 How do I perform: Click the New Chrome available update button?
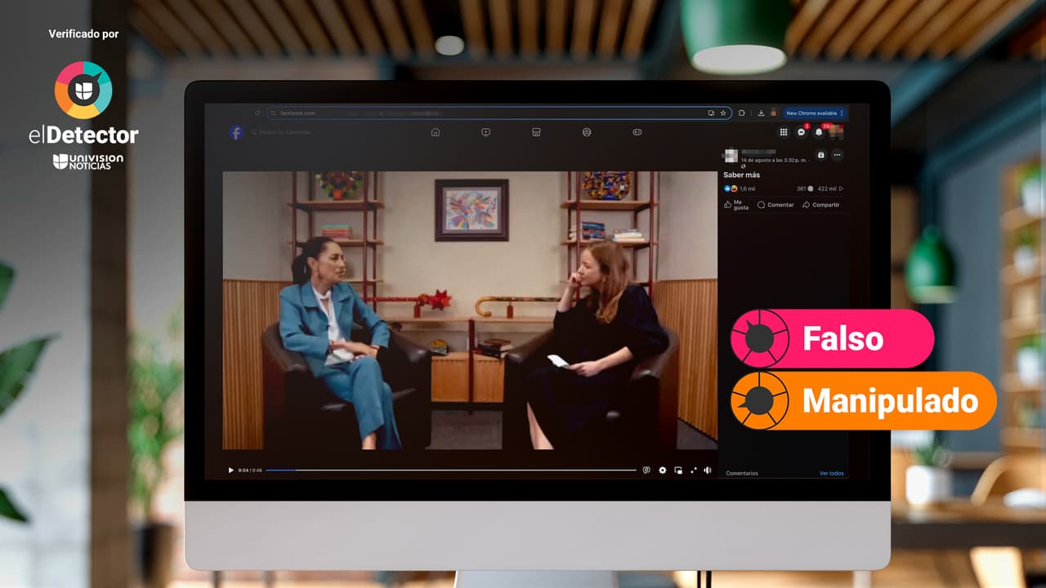click(x=814, y=114)
